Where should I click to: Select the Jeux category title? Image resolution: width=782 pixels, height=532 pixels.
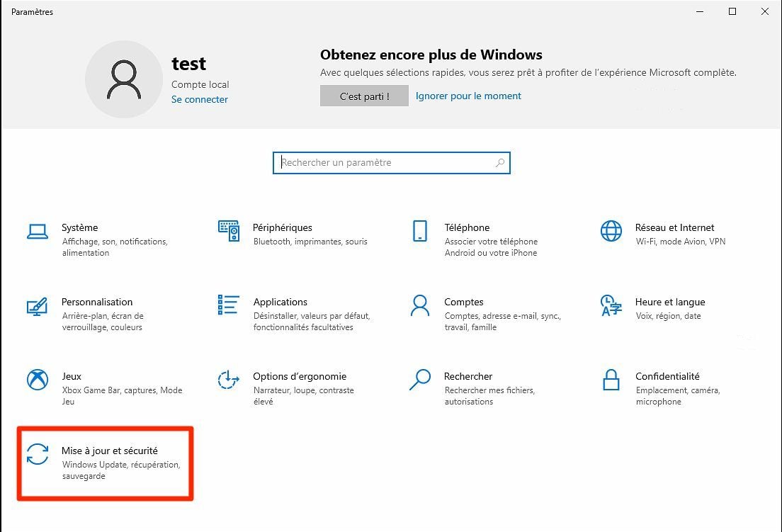[x=72, y=376]
